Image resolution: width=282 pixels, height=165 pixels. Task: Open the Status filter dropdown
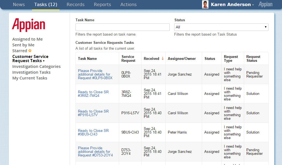221,27
